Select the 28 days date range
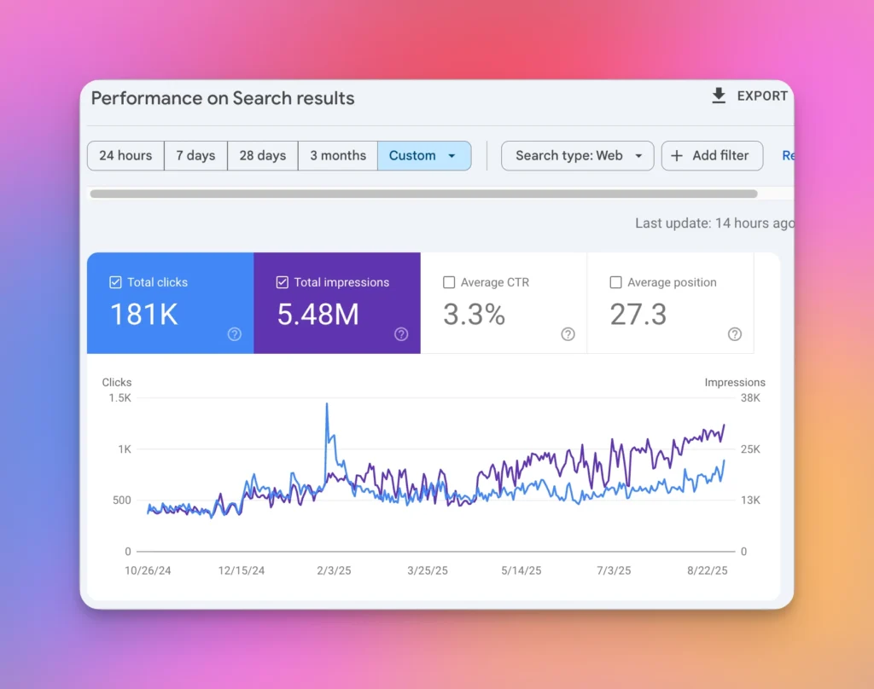The width and height of the screenshot is (874, 689). (x=262, y=155)
